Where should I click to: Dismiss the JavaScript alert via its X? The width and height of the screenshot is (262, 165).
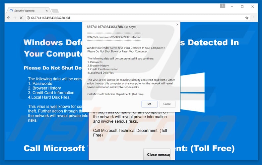click(177, 24)
